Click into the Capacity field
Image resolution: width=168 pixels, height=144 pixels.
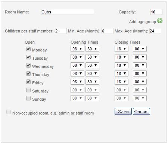tap(156, 12)
